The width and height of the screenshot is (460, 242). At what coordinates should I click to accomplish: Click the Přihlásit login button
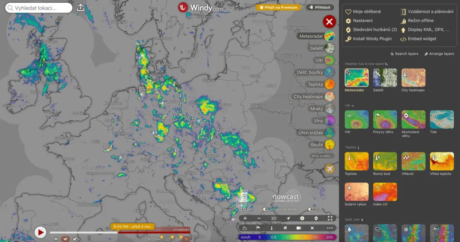point(320,7)
